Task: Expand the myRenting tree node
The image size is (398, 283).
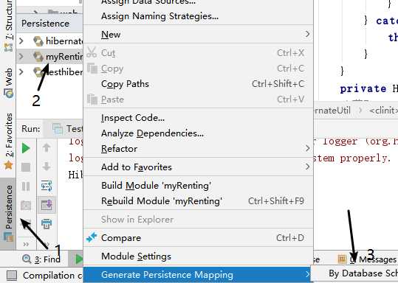Action: tap(21, 57)
